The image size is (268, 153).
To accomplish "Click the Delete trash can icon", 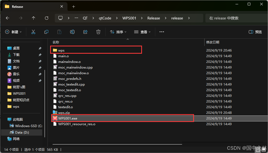I will (98, 32).
